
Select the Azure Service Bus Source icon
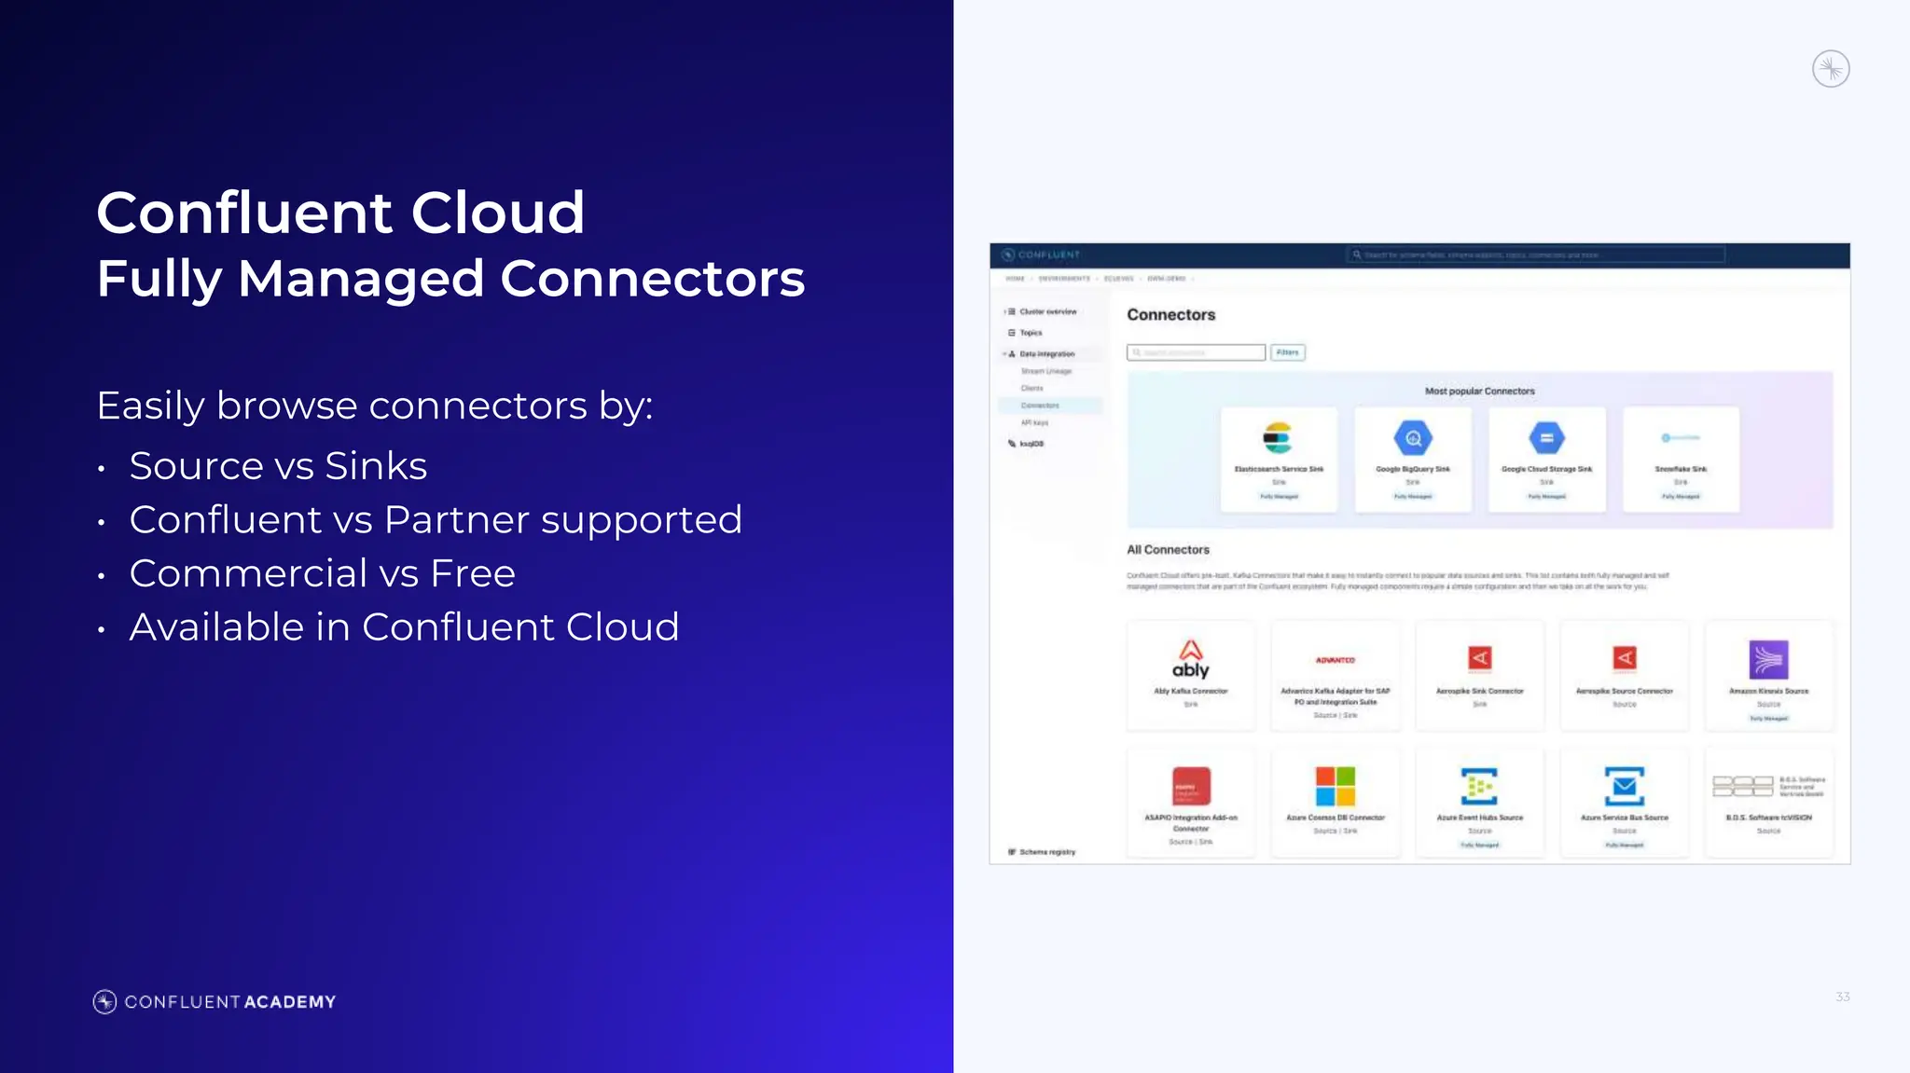coord(1624,786)
